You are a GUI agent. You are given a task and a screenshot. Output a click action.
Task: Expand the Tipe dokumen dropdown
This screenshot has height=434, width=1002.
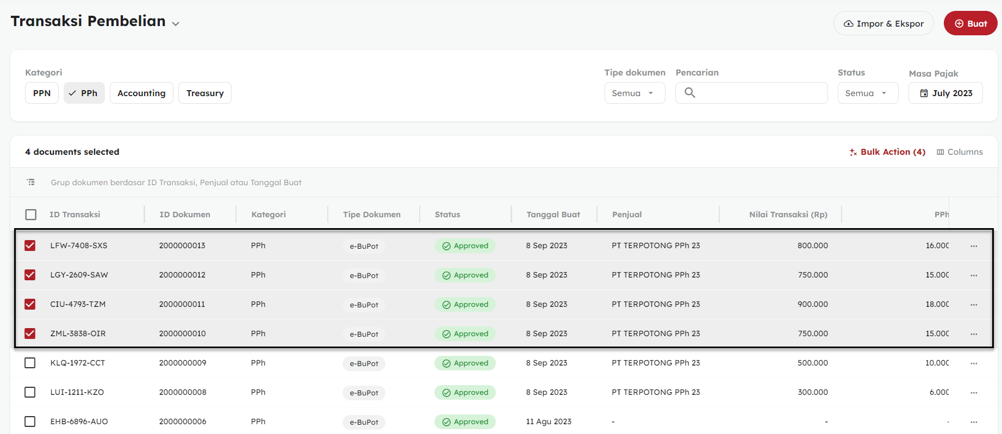click(634, 93)
